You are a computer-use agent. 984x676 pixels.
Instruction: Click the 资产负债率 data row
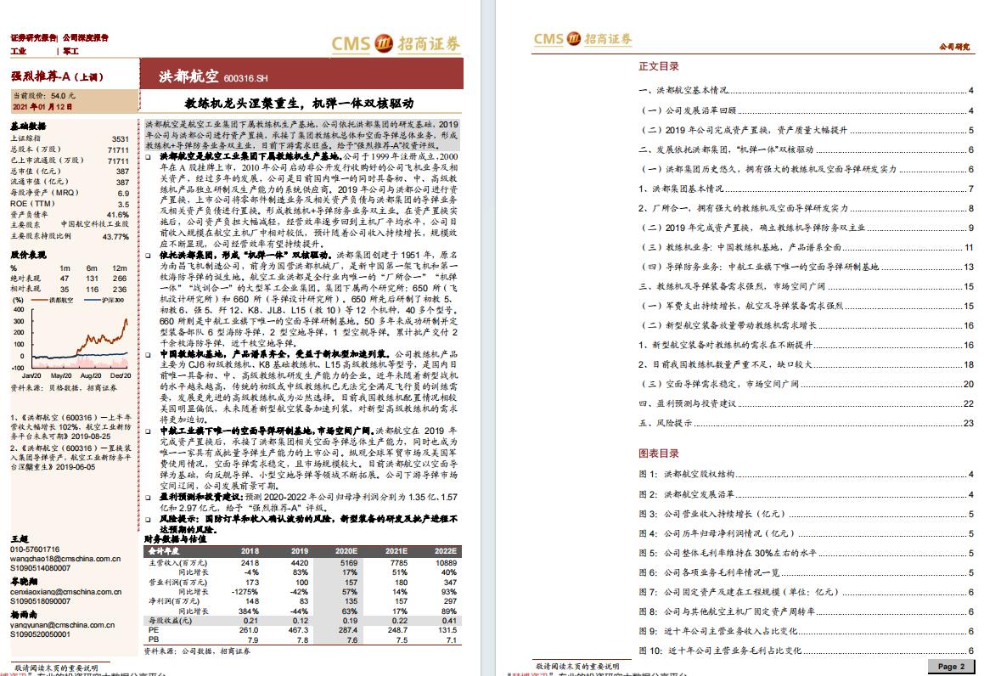tap(70, 215)
